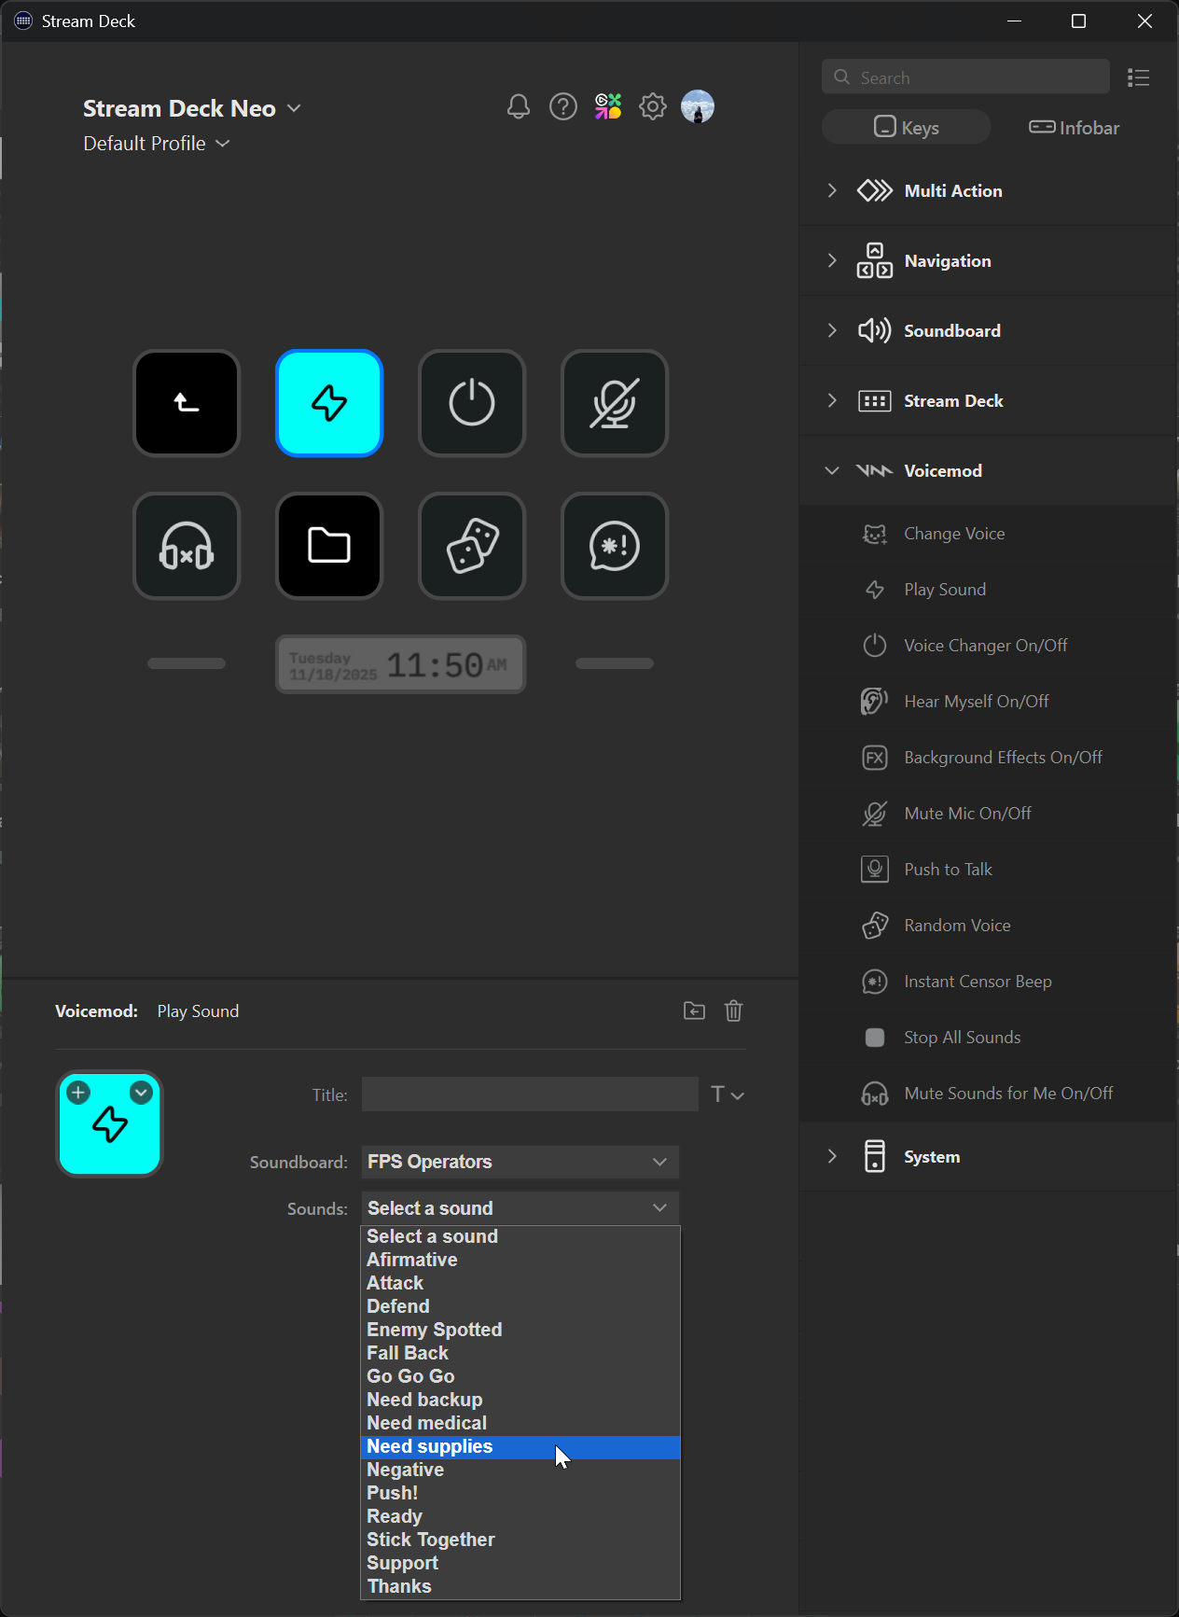Open the notifications bell
The width and height of the screenshot is (1179, 1617).
pyautogui.click(x=519, y=107)
